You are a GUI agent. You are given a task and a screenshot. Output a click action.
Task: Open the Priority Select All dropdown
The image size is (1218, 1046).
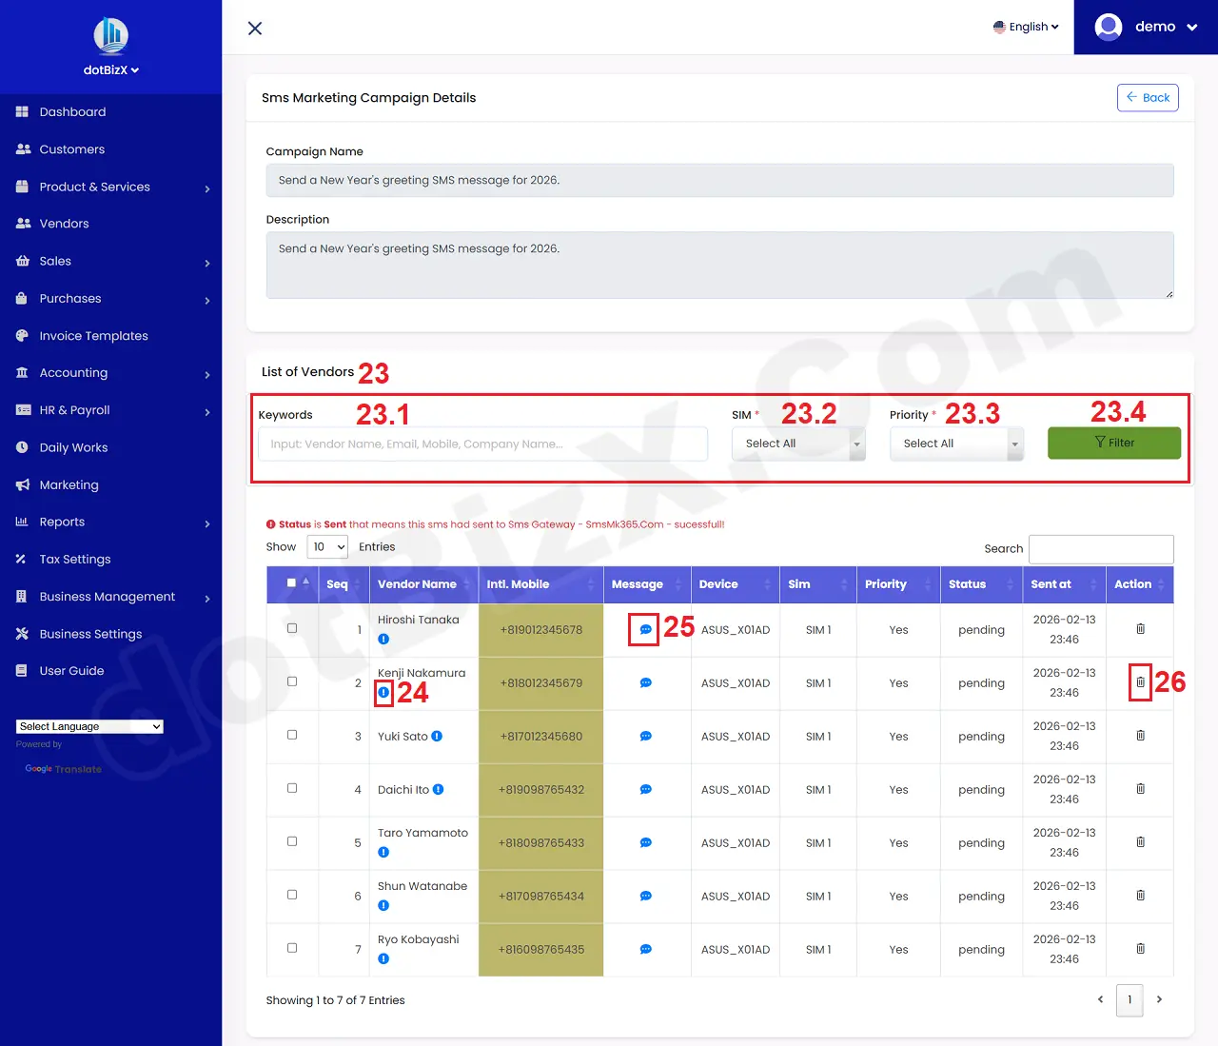(x=956, y=443)
